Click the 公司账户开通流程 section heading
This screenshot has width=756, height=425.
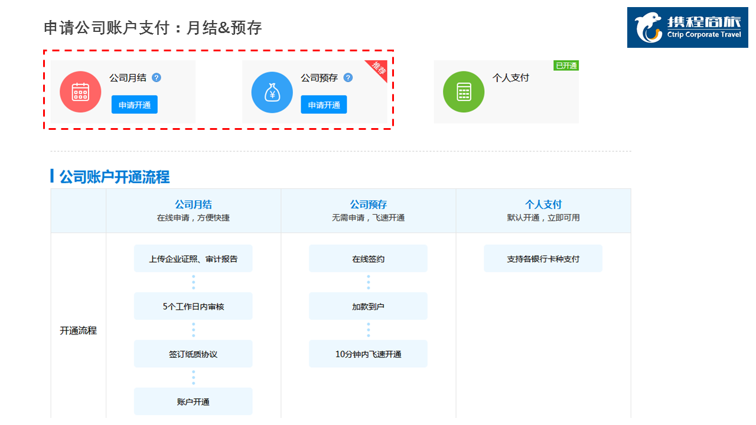115,176
